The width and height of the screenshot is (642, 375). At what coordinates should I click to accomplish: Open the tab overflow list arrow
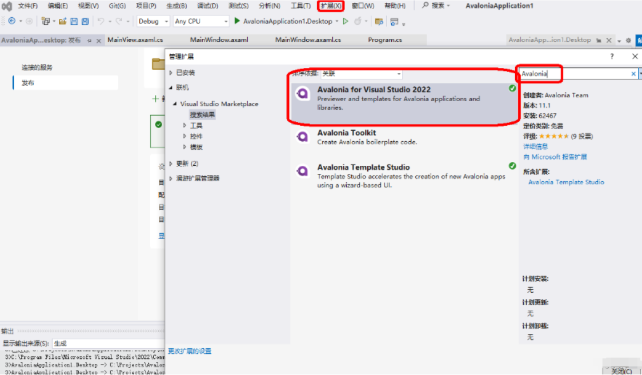coord(619,41)
